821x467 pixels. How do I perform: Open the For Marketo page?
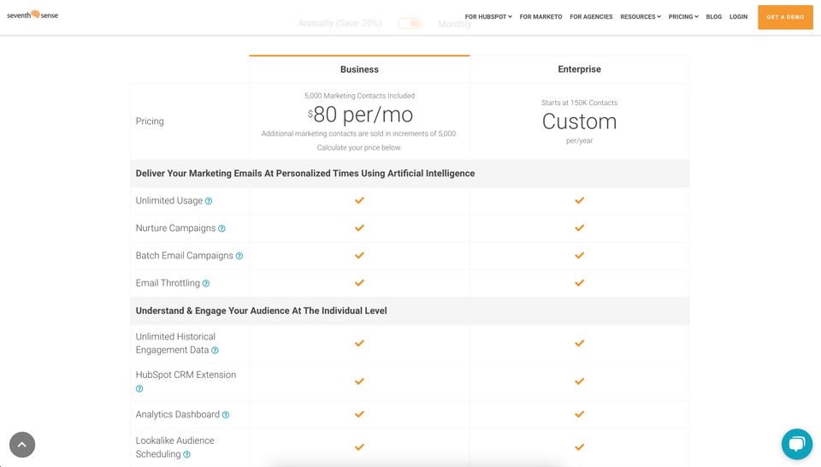click(x=540, y=17)
